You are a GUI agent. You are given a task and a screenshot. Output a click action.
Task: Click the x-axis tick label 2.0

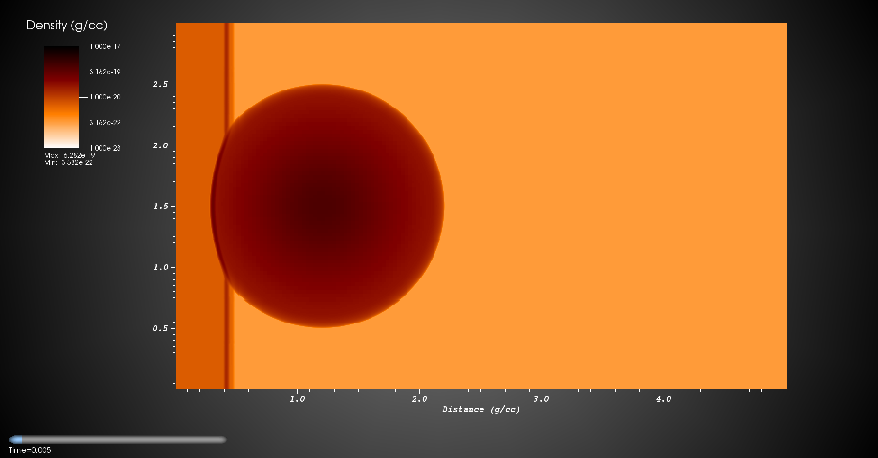pyautogui.click(x=419, y=399)
